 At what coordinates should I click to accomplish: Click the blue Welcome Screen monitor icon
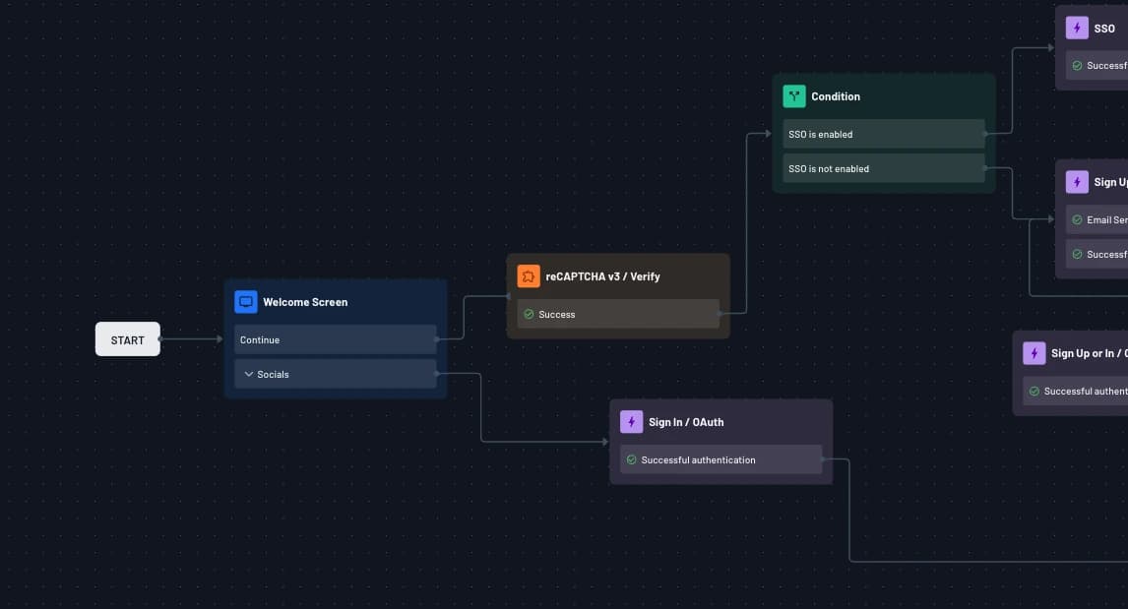pos(246,302)
